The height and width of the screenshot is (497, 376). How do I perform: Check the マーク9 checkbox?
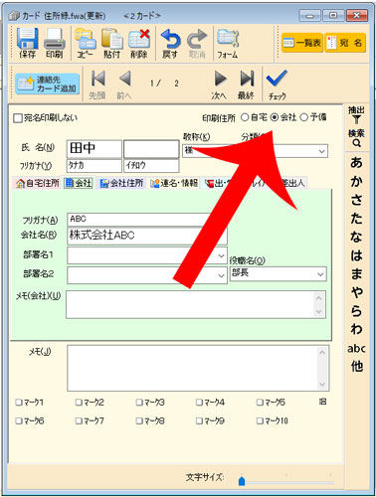pos(199,420)
